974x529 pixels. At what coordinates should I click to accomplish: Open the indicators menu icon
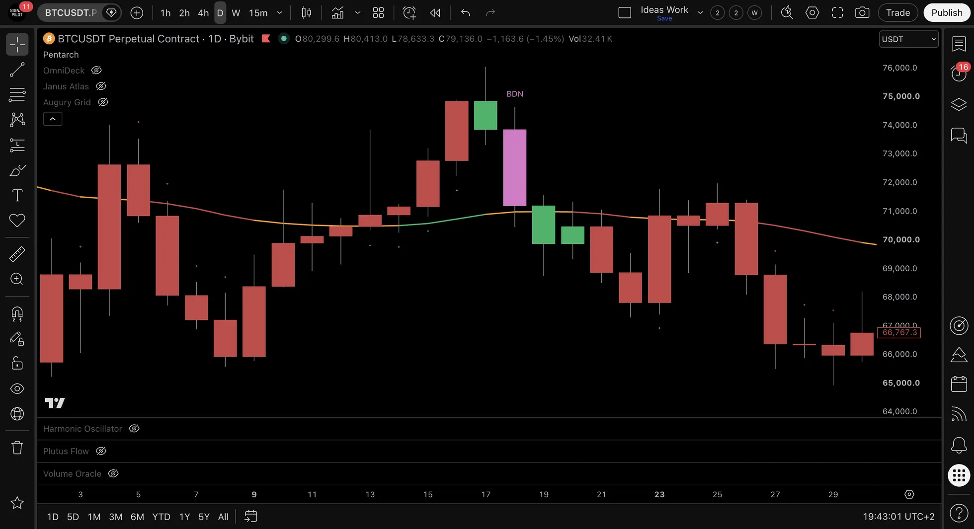(338, 13)
